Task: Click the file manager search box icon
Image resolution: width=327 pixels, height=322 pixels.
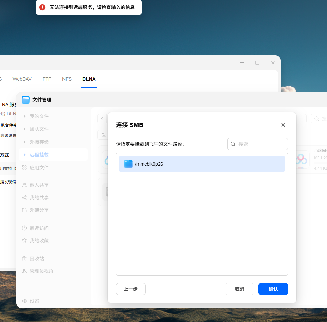Action: click(317, 119)
